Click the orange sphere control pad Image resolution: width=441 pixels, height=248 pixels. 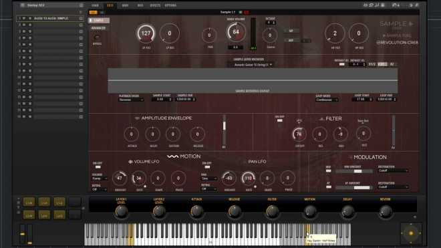pos(411,233)
